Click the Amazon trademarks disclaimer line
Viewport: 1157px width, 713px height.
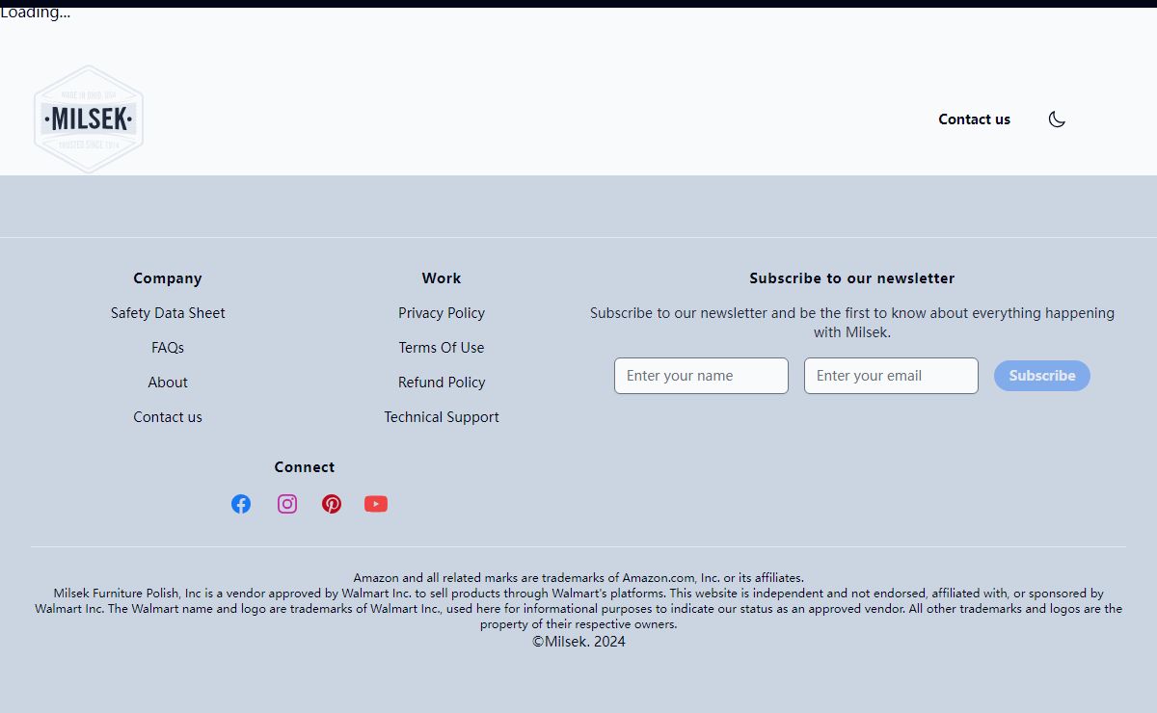pyautogui.click(x=578, y=578)
